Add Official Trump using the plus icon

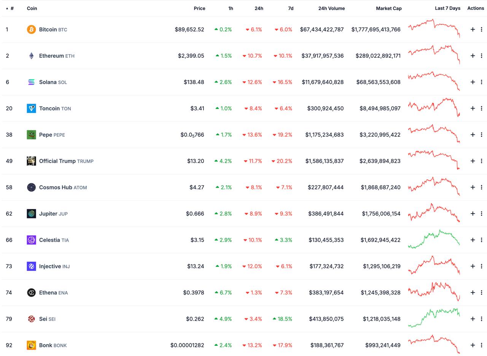[473, 161]
